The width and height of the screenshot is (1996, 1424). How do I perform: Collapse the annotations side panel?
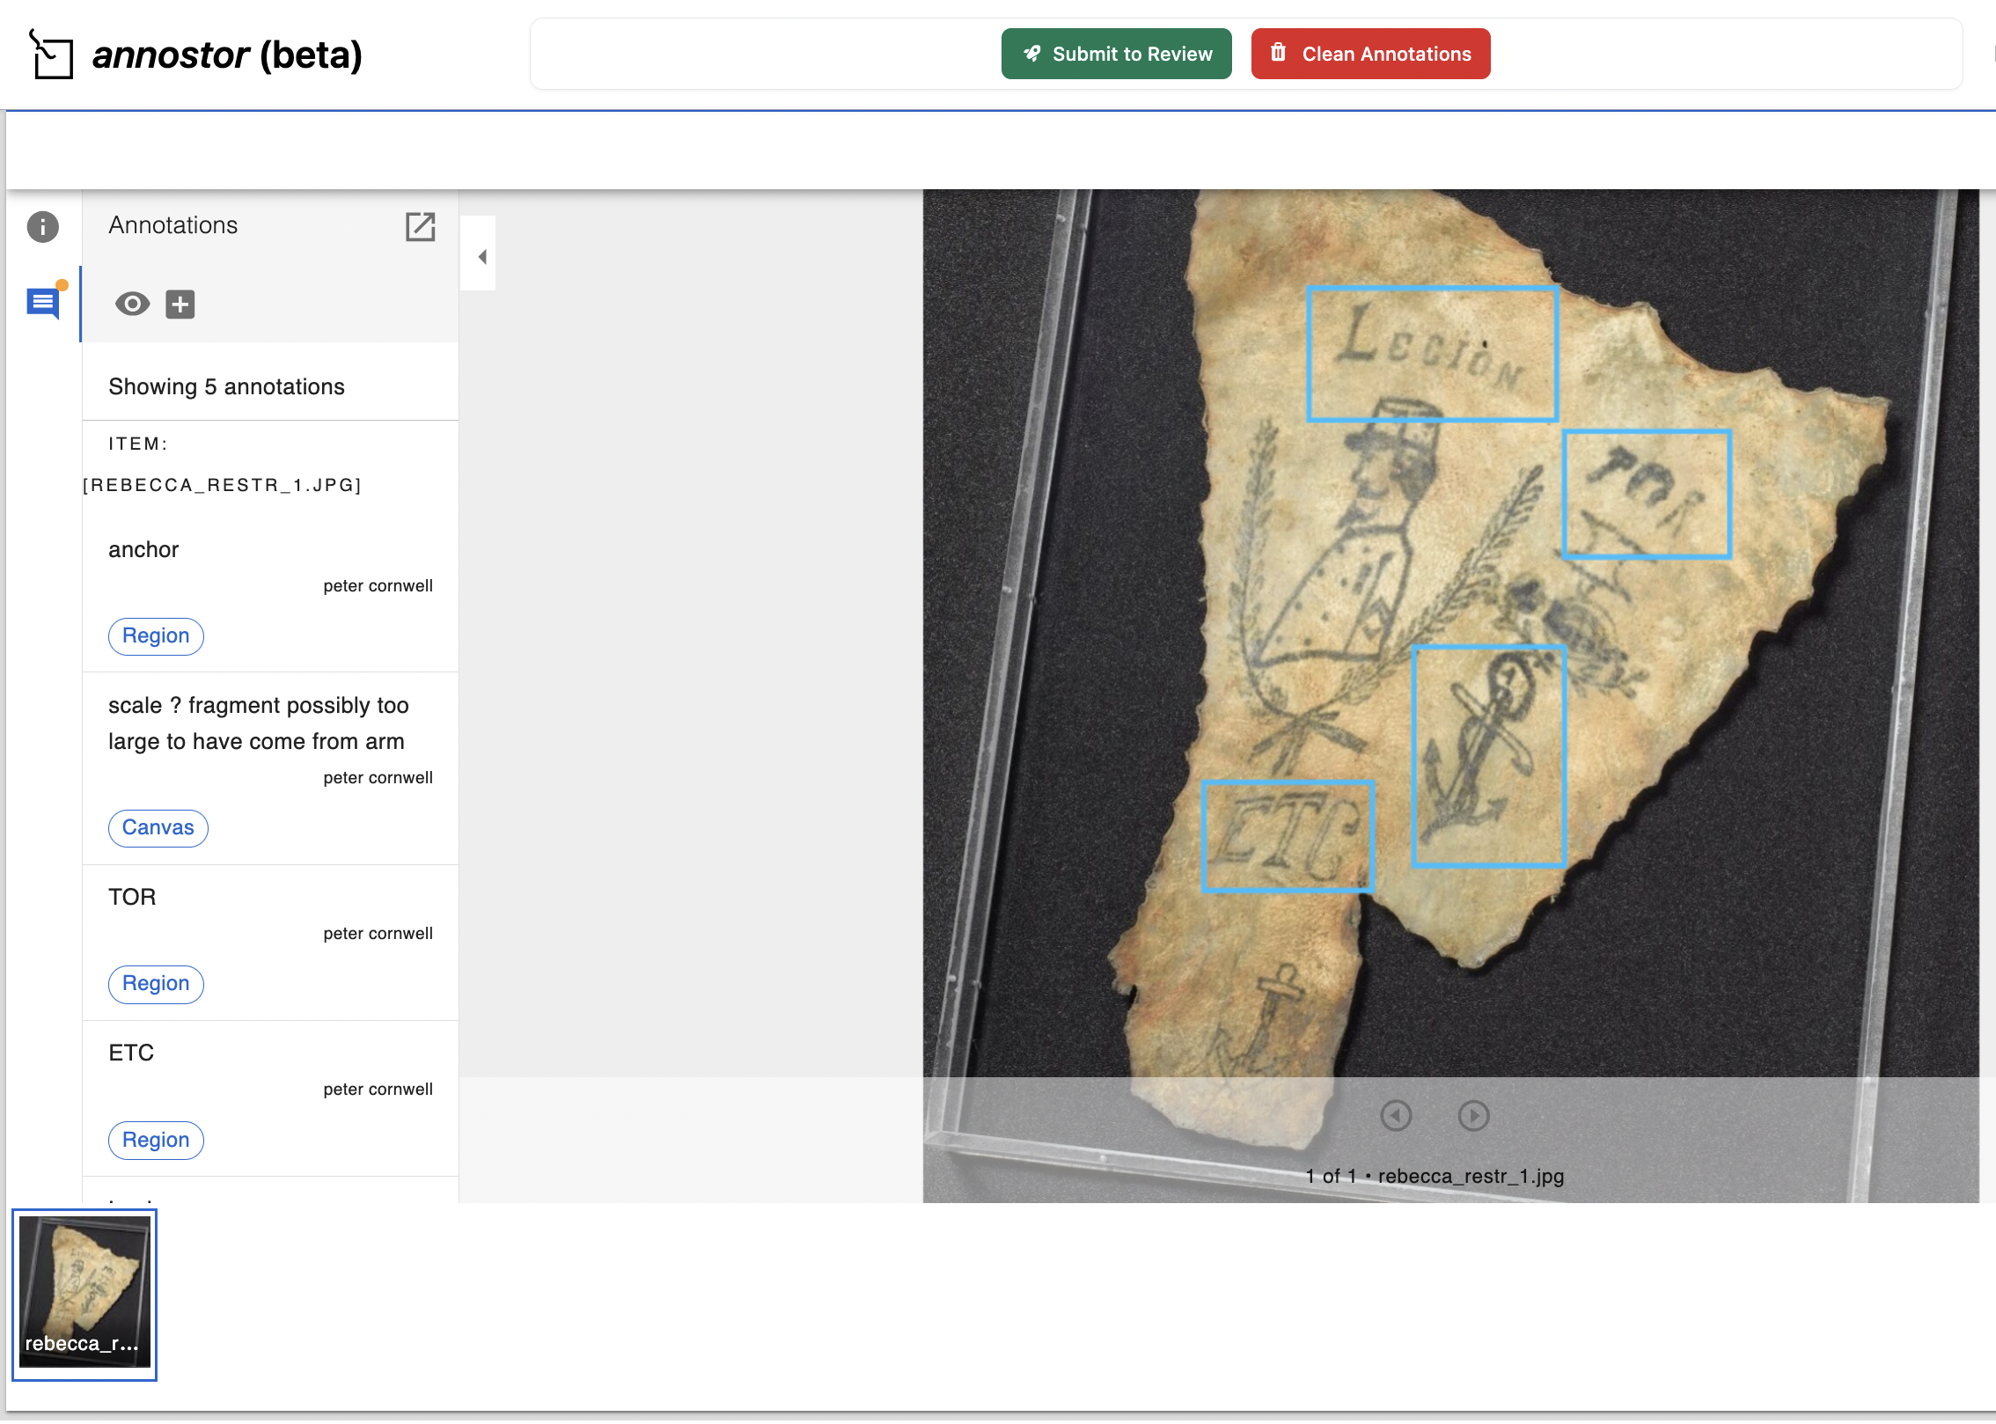[x=481, y=257]
